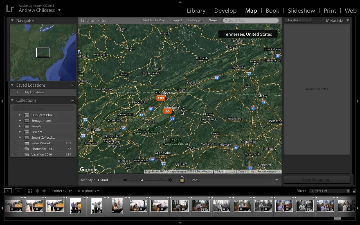Open the 818 photos source dropdown

(89, 191)
